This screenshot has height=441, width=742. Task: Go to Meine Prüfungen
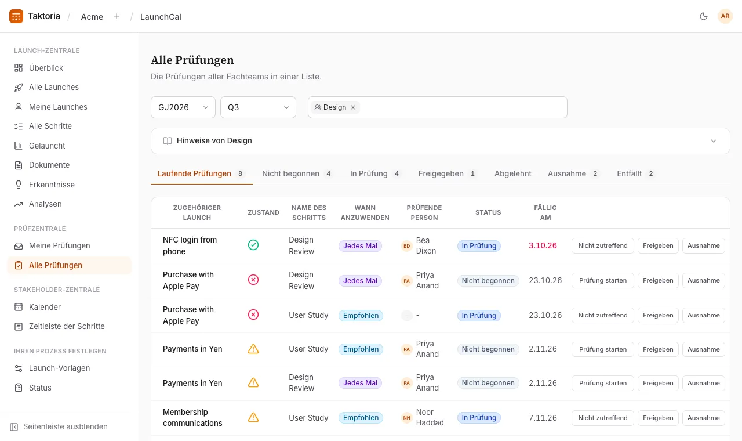(x=70, y=245)
